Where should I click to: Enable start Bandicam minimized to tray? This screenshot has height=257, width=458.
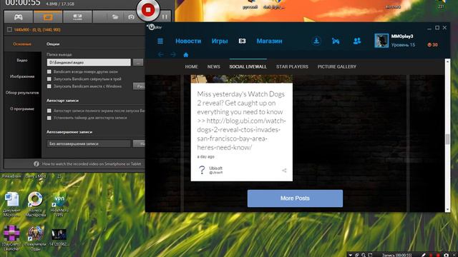pos(49,79)
